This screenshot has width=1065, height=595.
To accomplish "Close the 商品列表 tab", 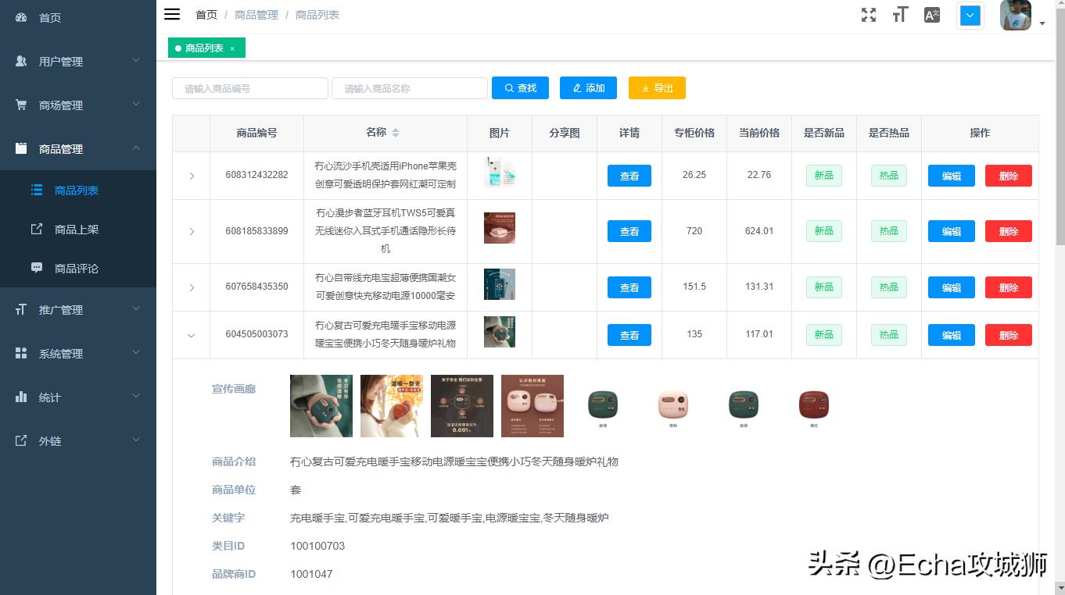I will point(231,48).
